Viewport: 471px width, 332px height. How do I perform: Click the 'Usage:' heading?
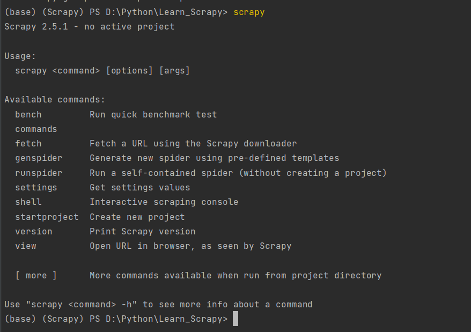[20, 56]
